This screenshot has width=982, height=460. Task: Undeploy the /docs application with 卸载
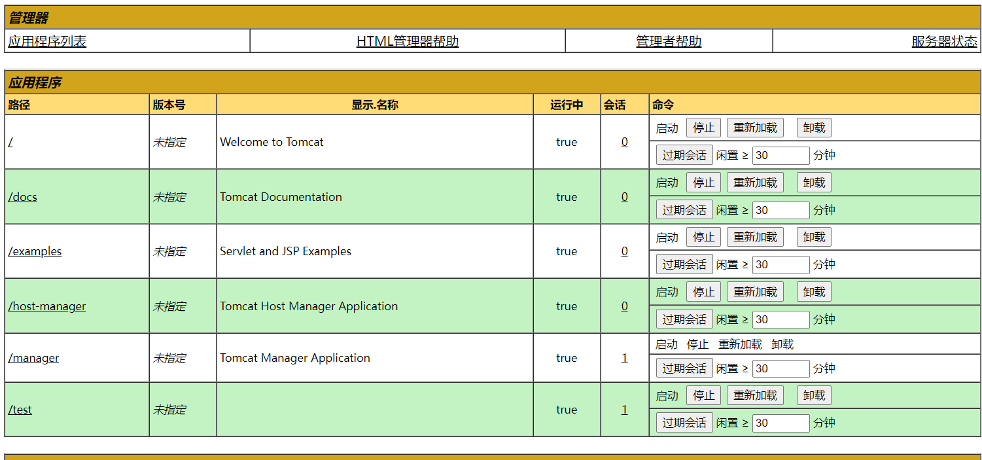pos(814,183)
